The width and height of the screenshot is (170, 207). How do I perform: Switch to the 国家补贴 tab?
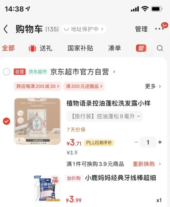pos(80,48)
